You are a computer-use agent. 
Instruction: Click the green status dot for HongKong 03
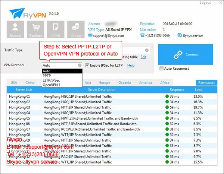pyautogui.click(x=167, y=107)
